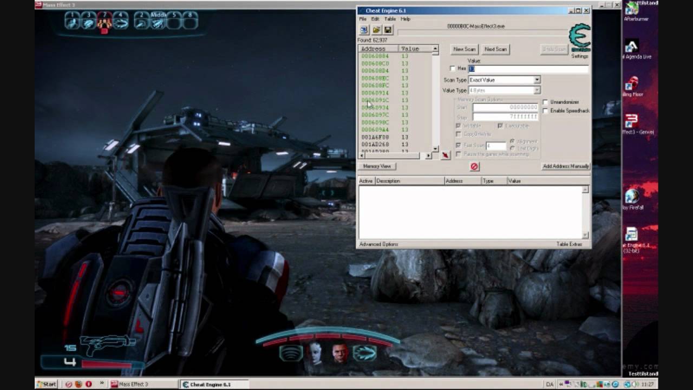Click the DA language indicator in tray
This screenshot has height=390, width=693.
pos(550,384)
